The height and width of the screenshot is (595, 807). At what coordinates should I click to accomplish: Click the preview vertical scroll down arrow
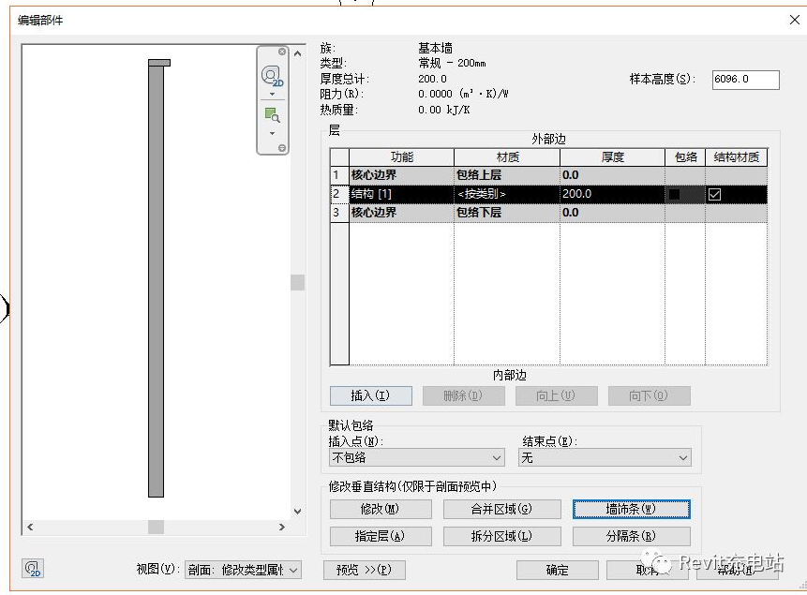click(x=297, y=511)
